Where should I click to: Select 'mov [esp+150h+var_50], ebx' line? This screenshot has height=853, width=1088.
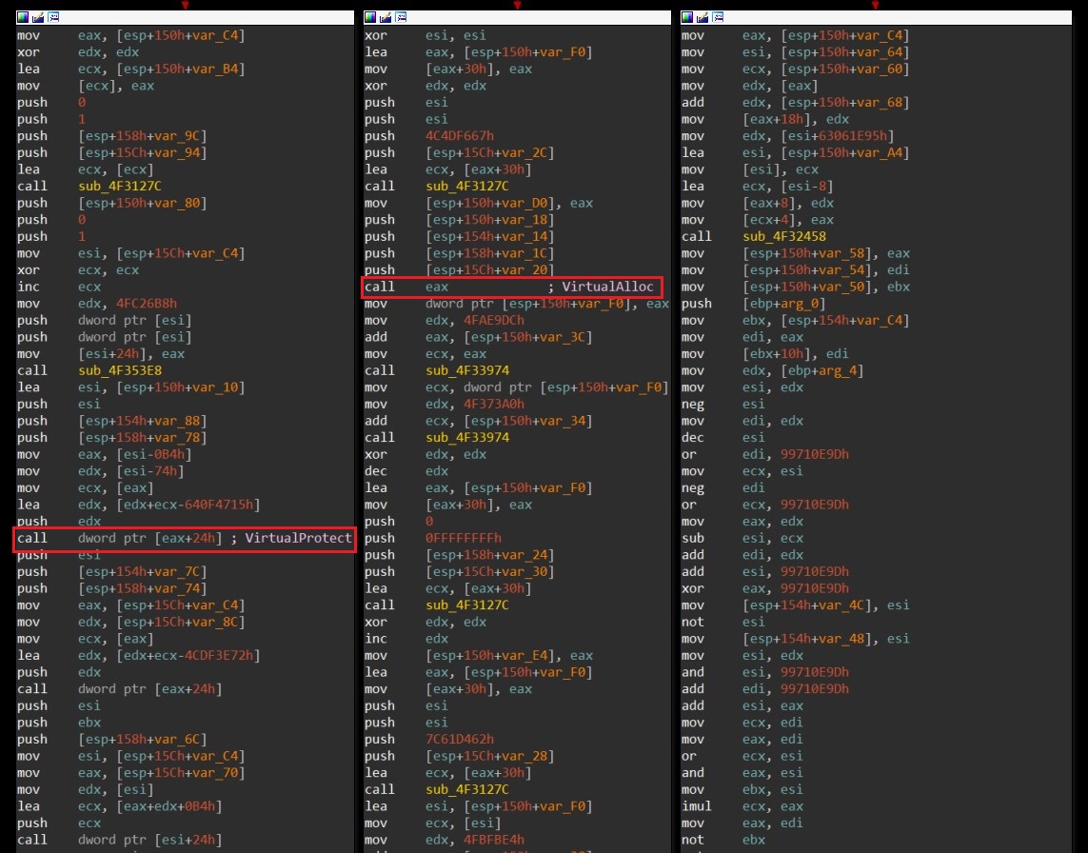click(x=796, y=287)
